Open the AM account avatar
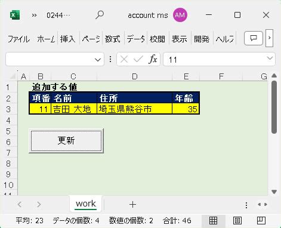This screenshot has height=228, width=281. click(180, 15)
